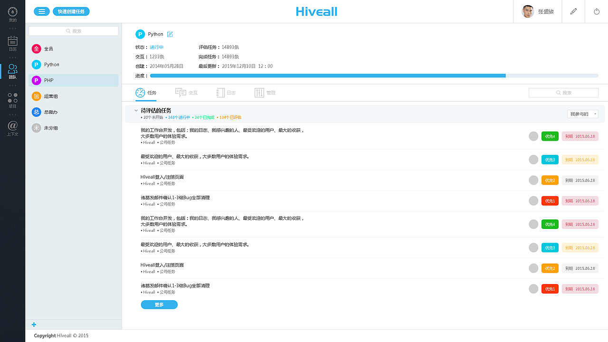Image resolution: width=608 pixels, height=342 pixels.
Task: Click first 优先2 orange priority tag
Action: tap(550, 180)
